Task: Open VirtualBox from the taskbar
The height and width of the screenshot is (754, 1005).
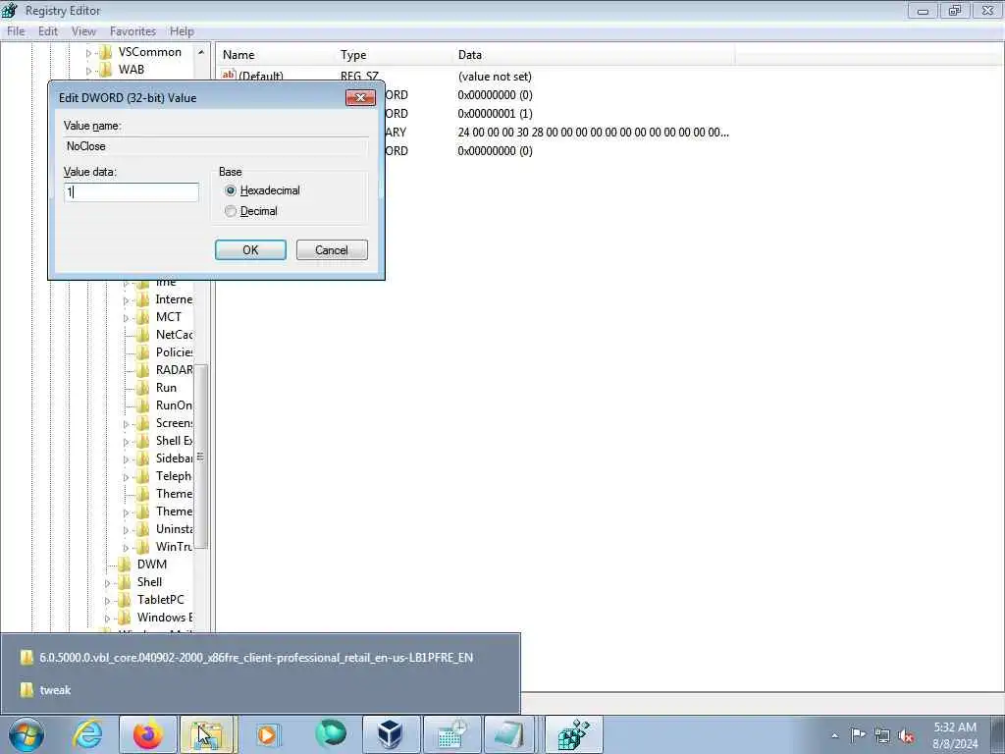Action: [390, 734]
